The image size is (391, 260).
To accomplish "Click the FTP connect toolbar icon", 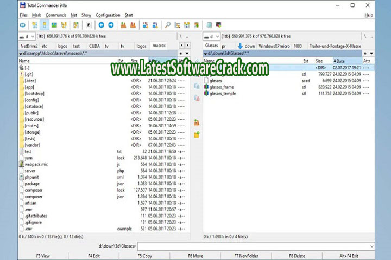I will 145,25.
